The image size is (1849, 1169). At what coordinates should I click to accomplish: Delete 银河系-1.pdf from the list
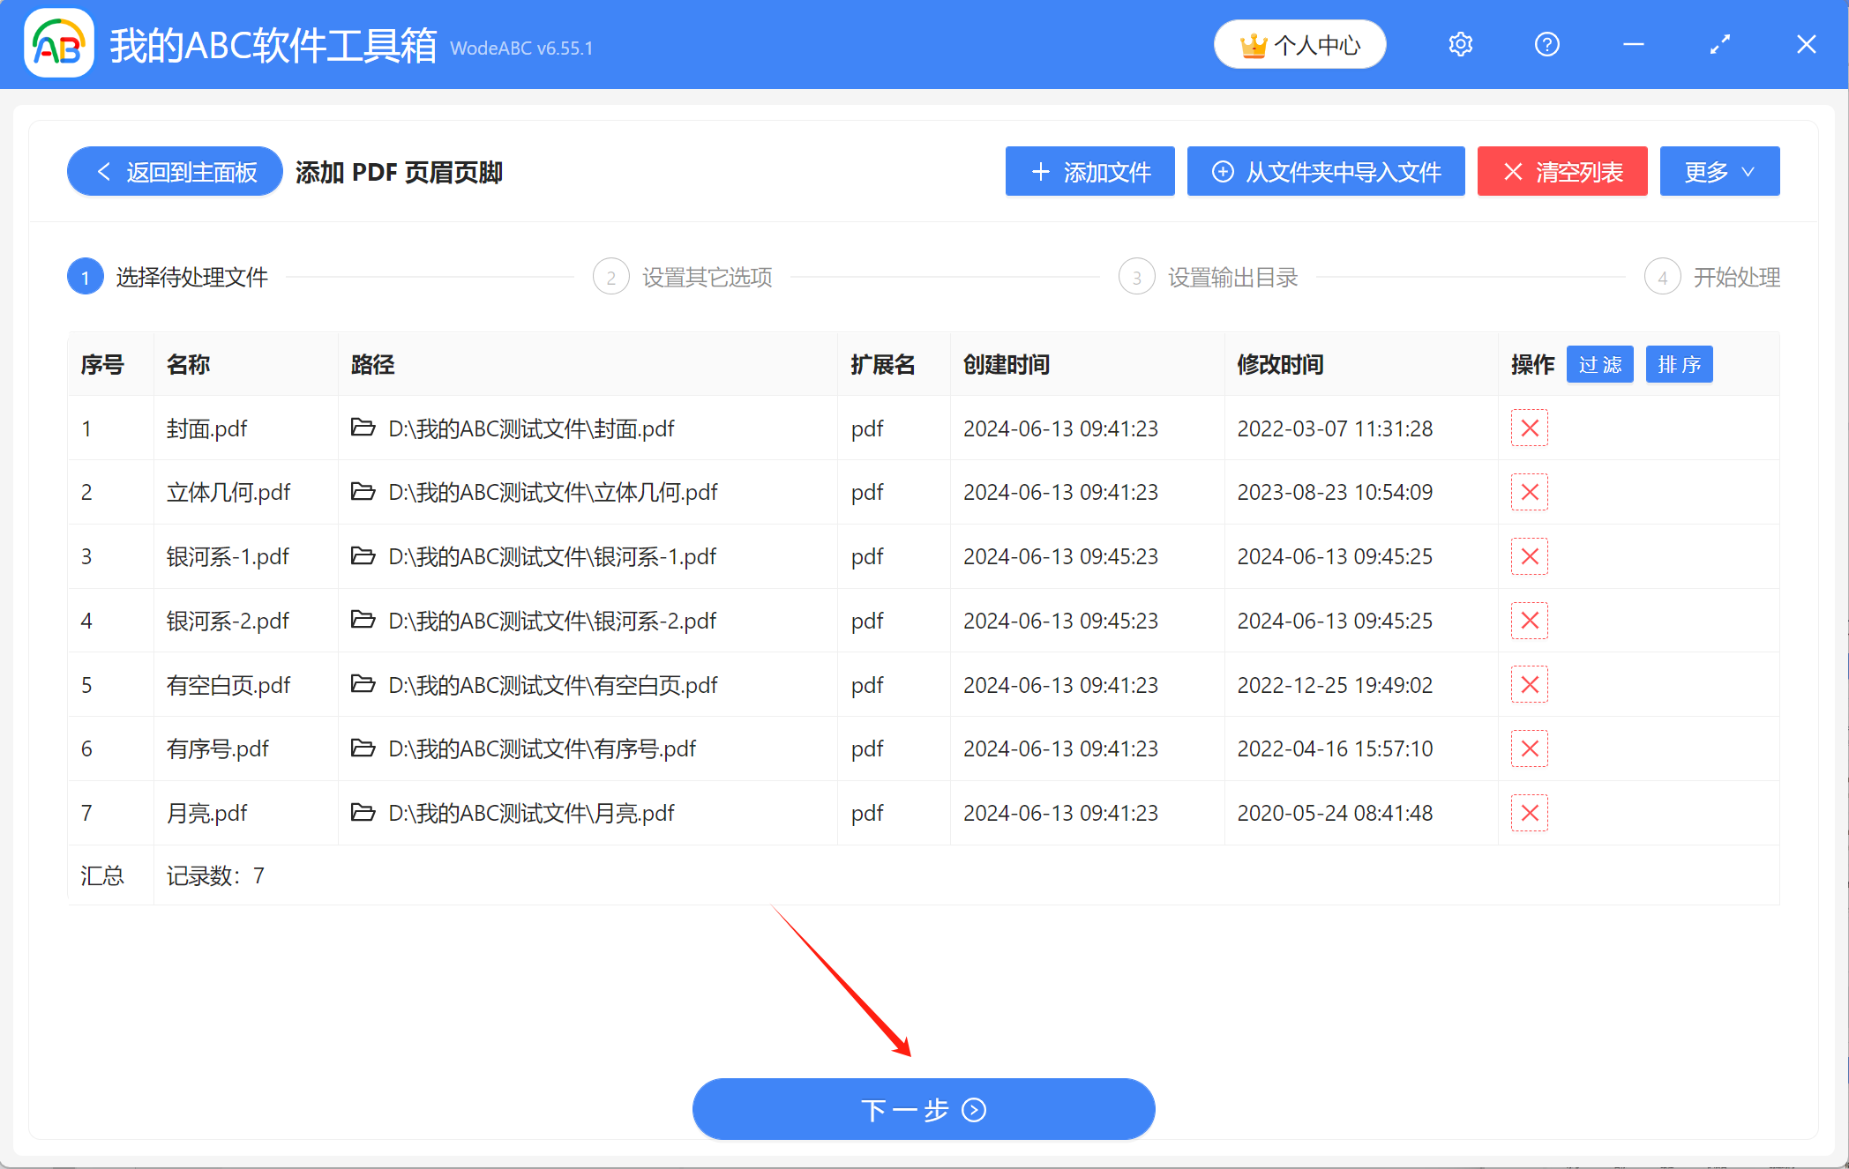click(x=1530, y=556)
